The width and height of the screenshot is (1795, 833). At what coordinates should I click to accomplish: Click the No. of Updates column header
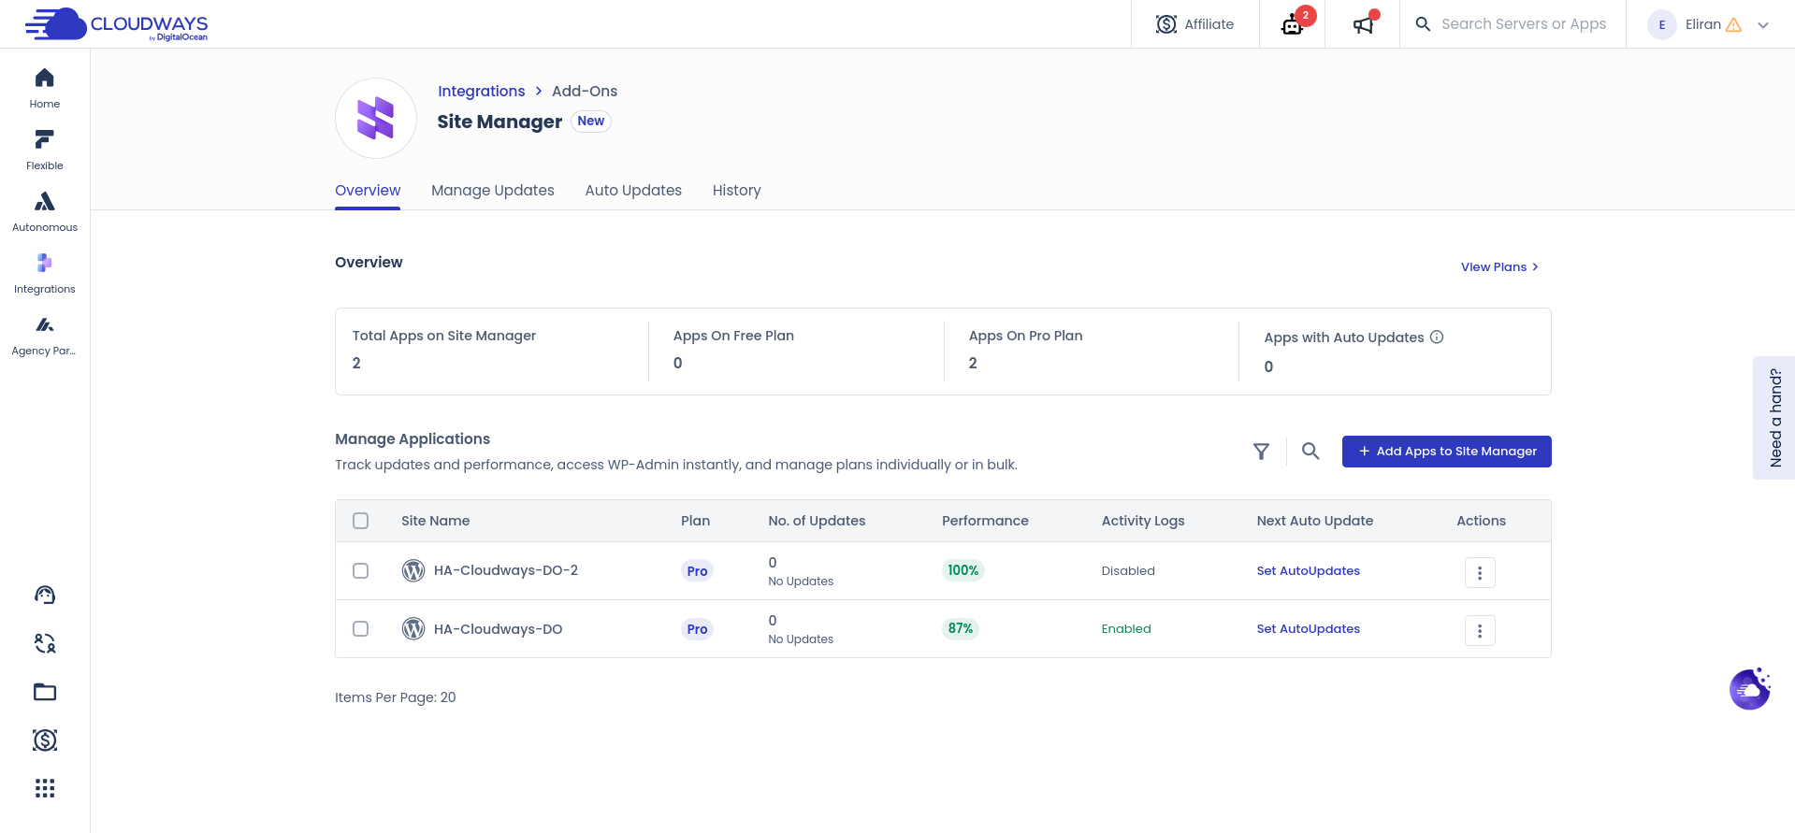pyautogui.click(x=817, y=521)
